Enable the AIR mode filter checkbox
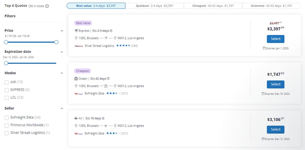The image size is (305, 150). (7, 83)
